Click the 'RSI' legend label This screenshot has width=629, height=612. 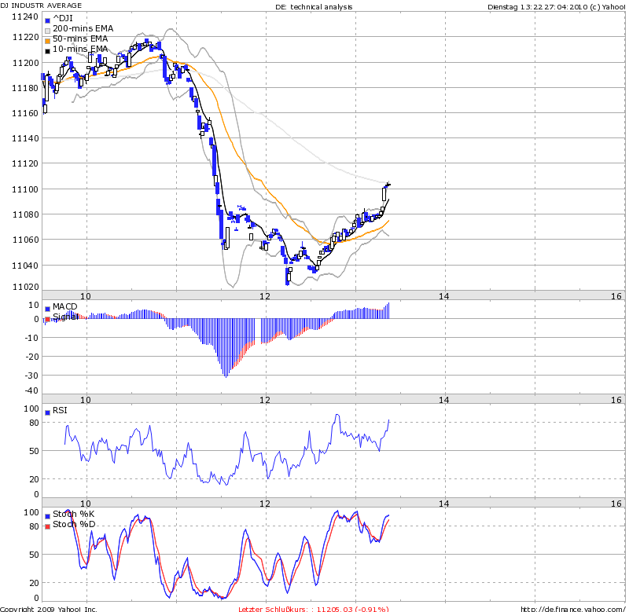pyautogui.click(x=60, y=410)
